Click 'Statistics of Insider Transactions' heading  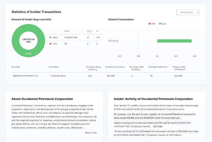[36, 12]
